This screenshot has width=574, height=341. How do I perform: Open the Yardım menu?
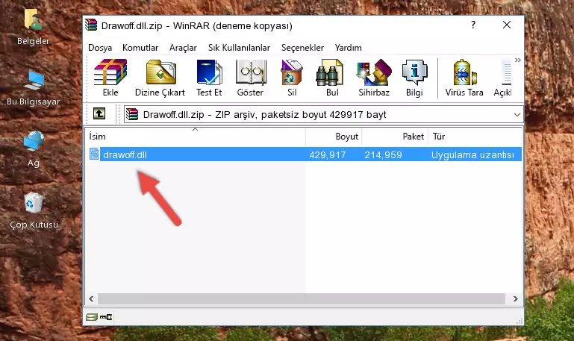click(348, 48)
